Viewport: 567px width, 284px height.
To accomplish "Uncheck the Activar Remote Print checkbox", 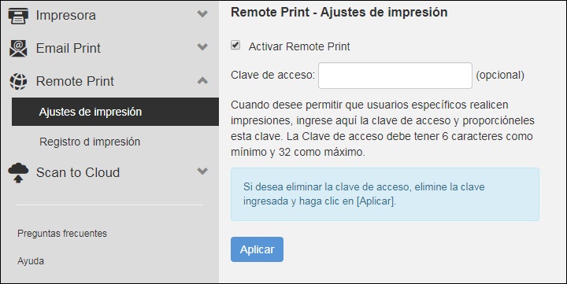I will [235, 45].
